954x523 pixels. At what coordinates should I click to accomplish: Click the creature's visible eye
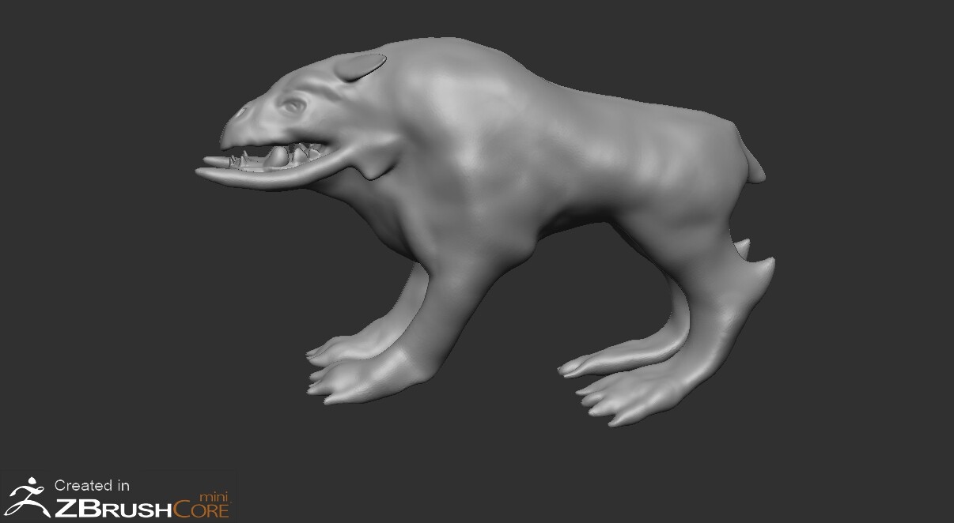295,107
